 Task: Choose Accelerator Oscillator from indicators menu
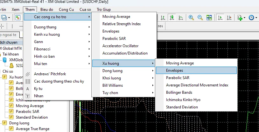[124, 46]
